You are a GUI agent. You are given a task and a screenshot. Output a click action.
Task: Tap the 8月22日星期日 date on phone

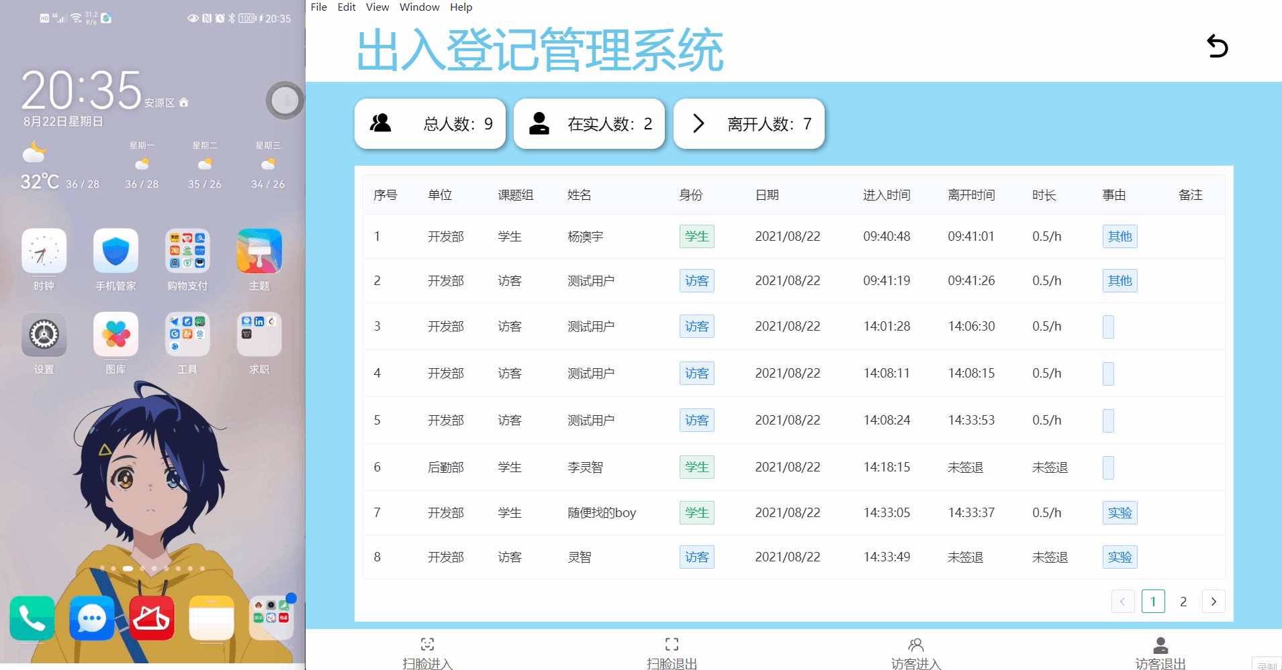pyautogui.click(x=63, y=121)
